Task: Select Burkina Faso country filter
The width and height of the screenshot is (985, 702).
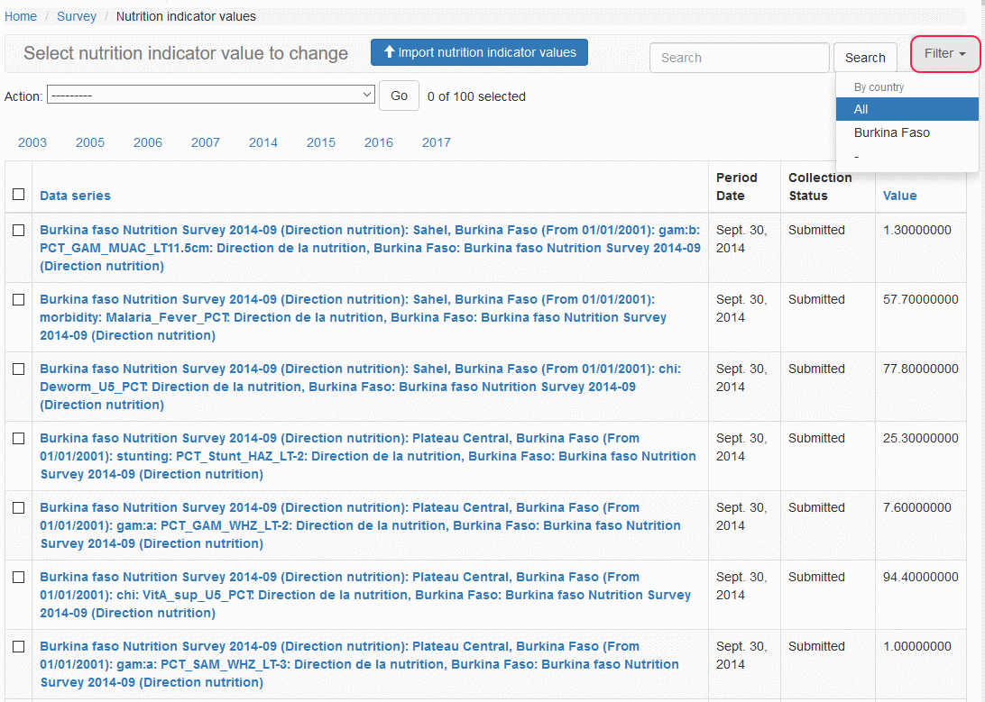Action: coord(891,132)
